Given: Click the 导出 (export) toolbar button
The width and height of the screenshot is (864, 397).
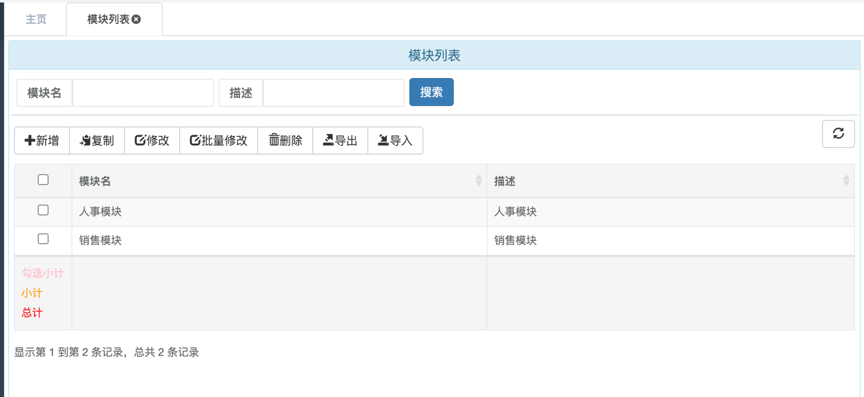Looking at the screenshot, I should tap(340, 140).
